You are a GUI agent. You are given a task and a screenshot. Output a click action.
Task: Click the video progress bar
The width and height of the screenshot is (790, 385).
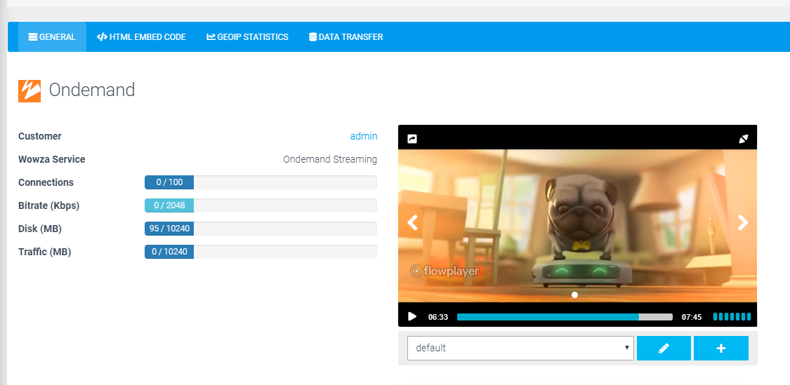[x=565, y=317]
